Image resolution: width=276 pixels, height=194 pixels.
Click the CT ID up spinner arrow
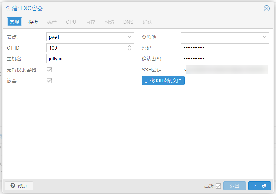point(130,46)
